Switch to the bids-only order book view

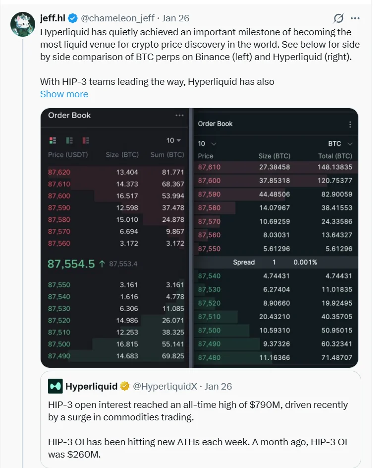pyautogui.click(x=69, y=140)
